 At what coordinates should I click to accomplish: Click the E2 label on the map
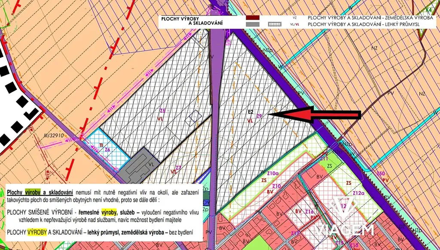tap(250, 112)
